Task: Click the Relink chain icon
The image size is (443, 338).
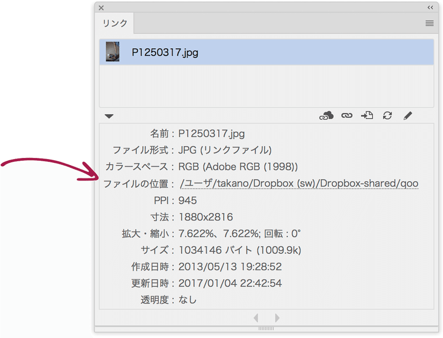Action: pyautogui.click(x=347, y=115)
